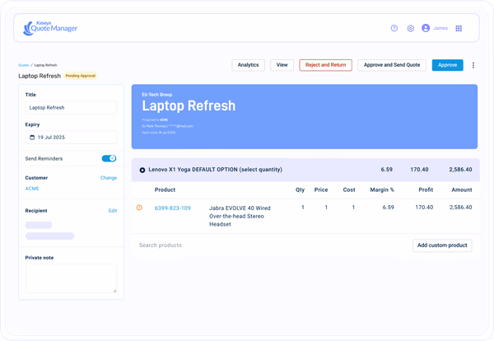Click Edit link next to Recipient
Viewport: 494px width, 341px height.
coord(113,211)
